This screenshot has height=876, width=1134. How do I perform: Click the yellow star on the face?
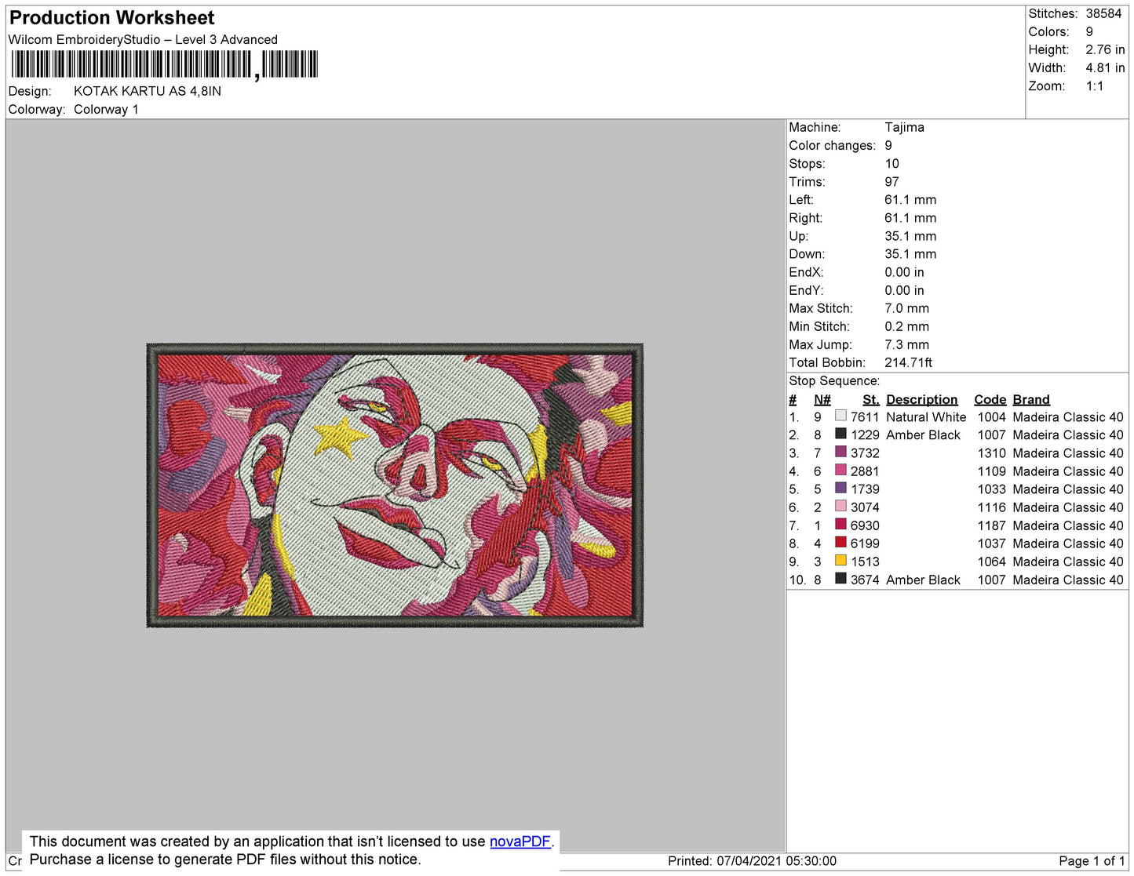(x=340, y=438)
